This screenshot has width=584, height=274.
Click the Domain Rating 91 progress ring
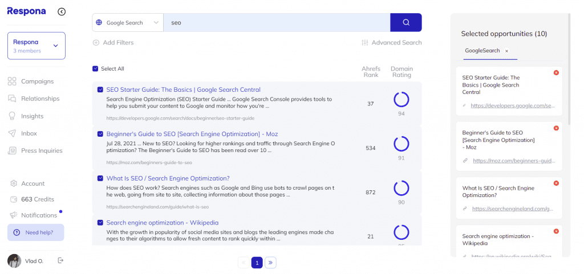tap(401, 144)
